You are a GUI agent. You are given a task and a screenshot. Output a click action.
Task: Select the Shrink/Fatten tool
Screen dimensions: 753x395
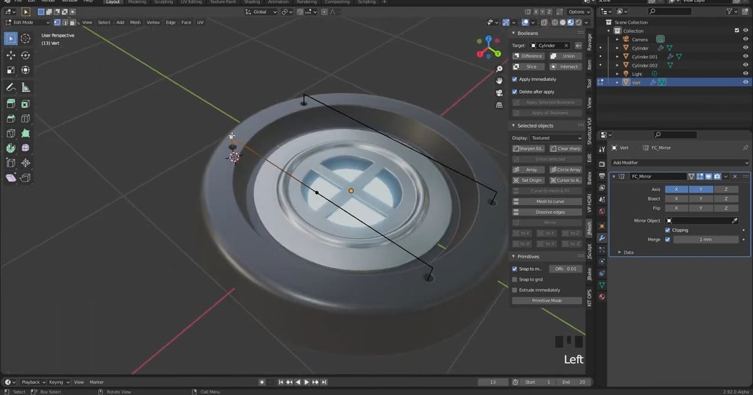click(26, 163)
